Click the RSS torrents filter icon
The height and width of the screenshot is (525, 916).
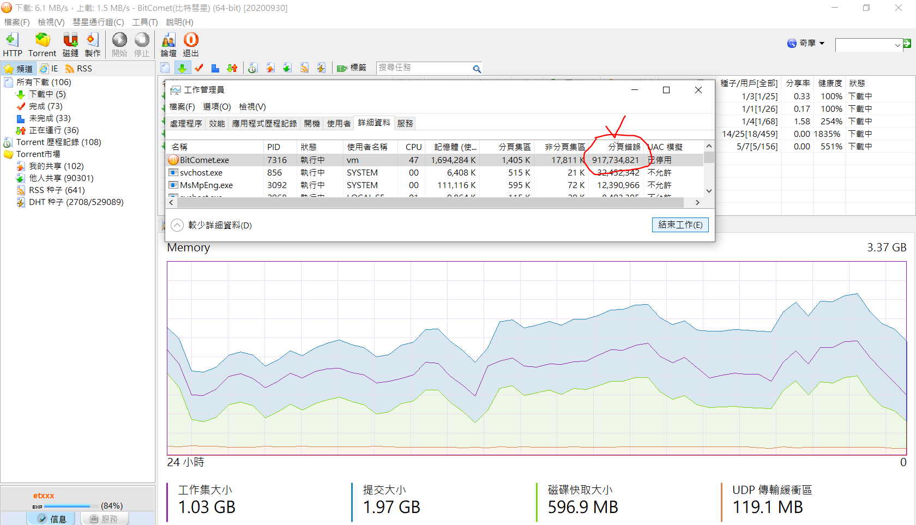[304, 68]
